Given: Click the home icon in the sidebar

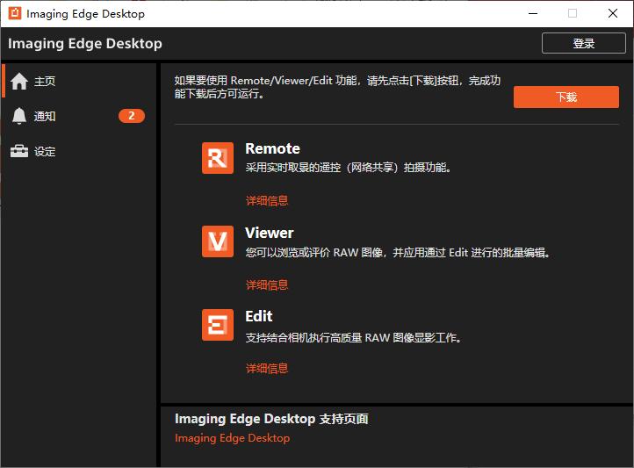Looking at the screenshot, I should pyautogui.click(x=19, y=82).
